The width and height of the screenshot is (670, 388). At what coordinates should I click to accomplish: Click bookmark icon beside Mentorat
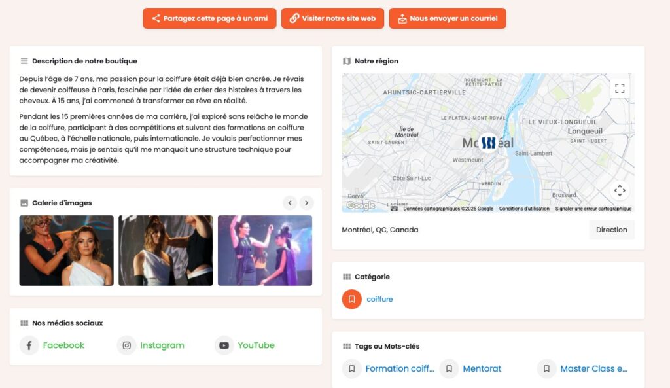(449, 369)
